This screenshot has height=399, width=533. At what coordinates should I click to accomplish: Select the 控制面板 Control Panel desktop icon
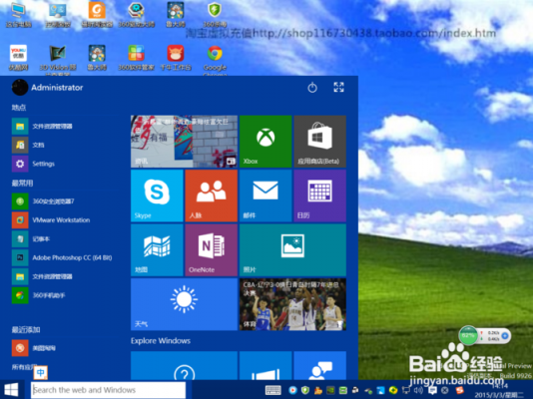58,15
